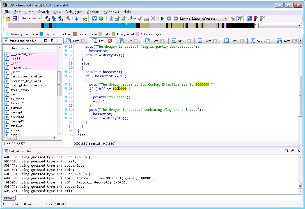Toggle the highlighted C with green arrow icon
This screenshot has width=305, height=209.
pyautogui.click(x=240, y=19)
